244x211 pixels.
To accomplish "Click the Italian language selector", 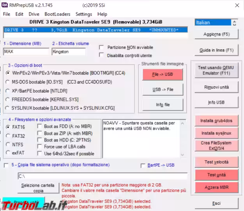I will [213, 23].
